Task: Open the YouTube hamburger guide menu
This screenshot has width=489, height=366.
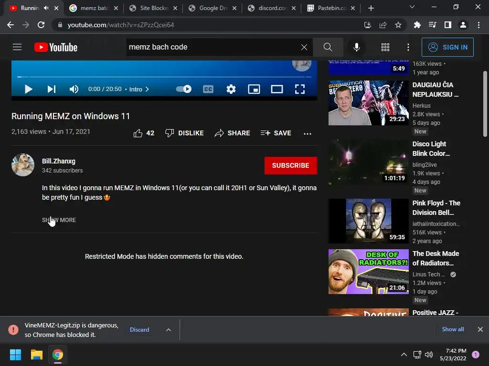Action: (17, 47)
